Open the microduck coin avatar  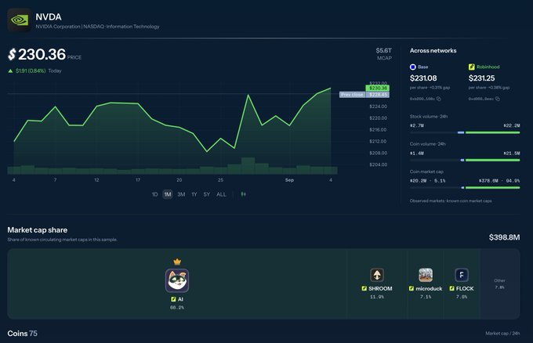[426, 275]
